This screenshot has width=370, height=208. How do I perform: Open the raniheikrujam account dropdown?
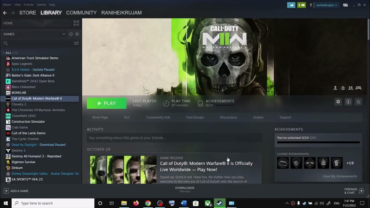[327, 5]
